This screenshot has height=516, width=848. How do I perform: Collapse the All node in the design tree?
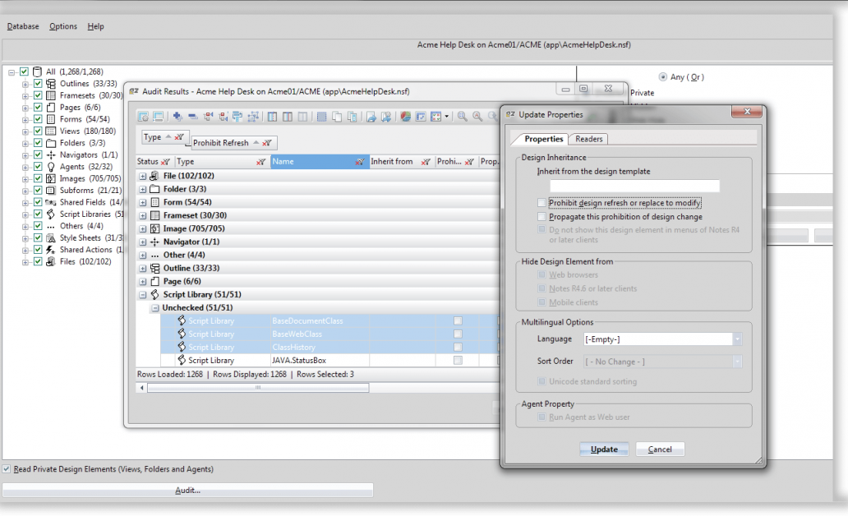point(12,72)
